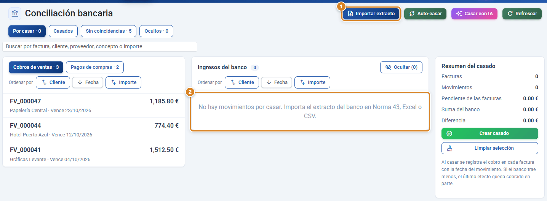Select invoice FV_000047

click(94, 106)
